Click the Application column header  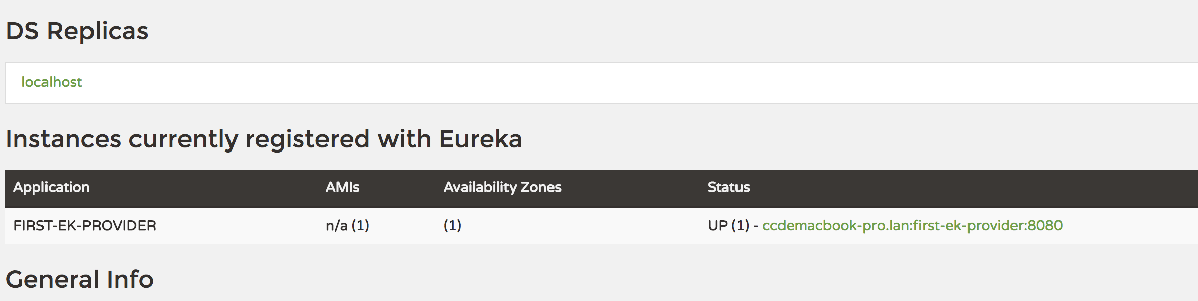(x=51, y=187)
